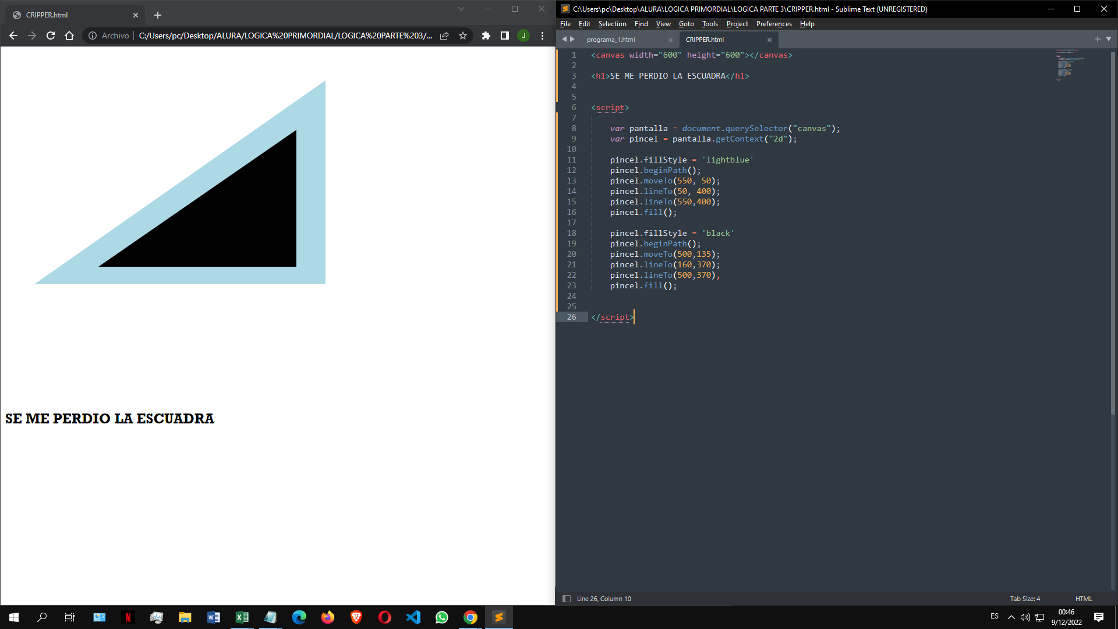Share this page icon in address bar
The height and width of the screenshot is (629, 1118).
(x=444, y=36)
